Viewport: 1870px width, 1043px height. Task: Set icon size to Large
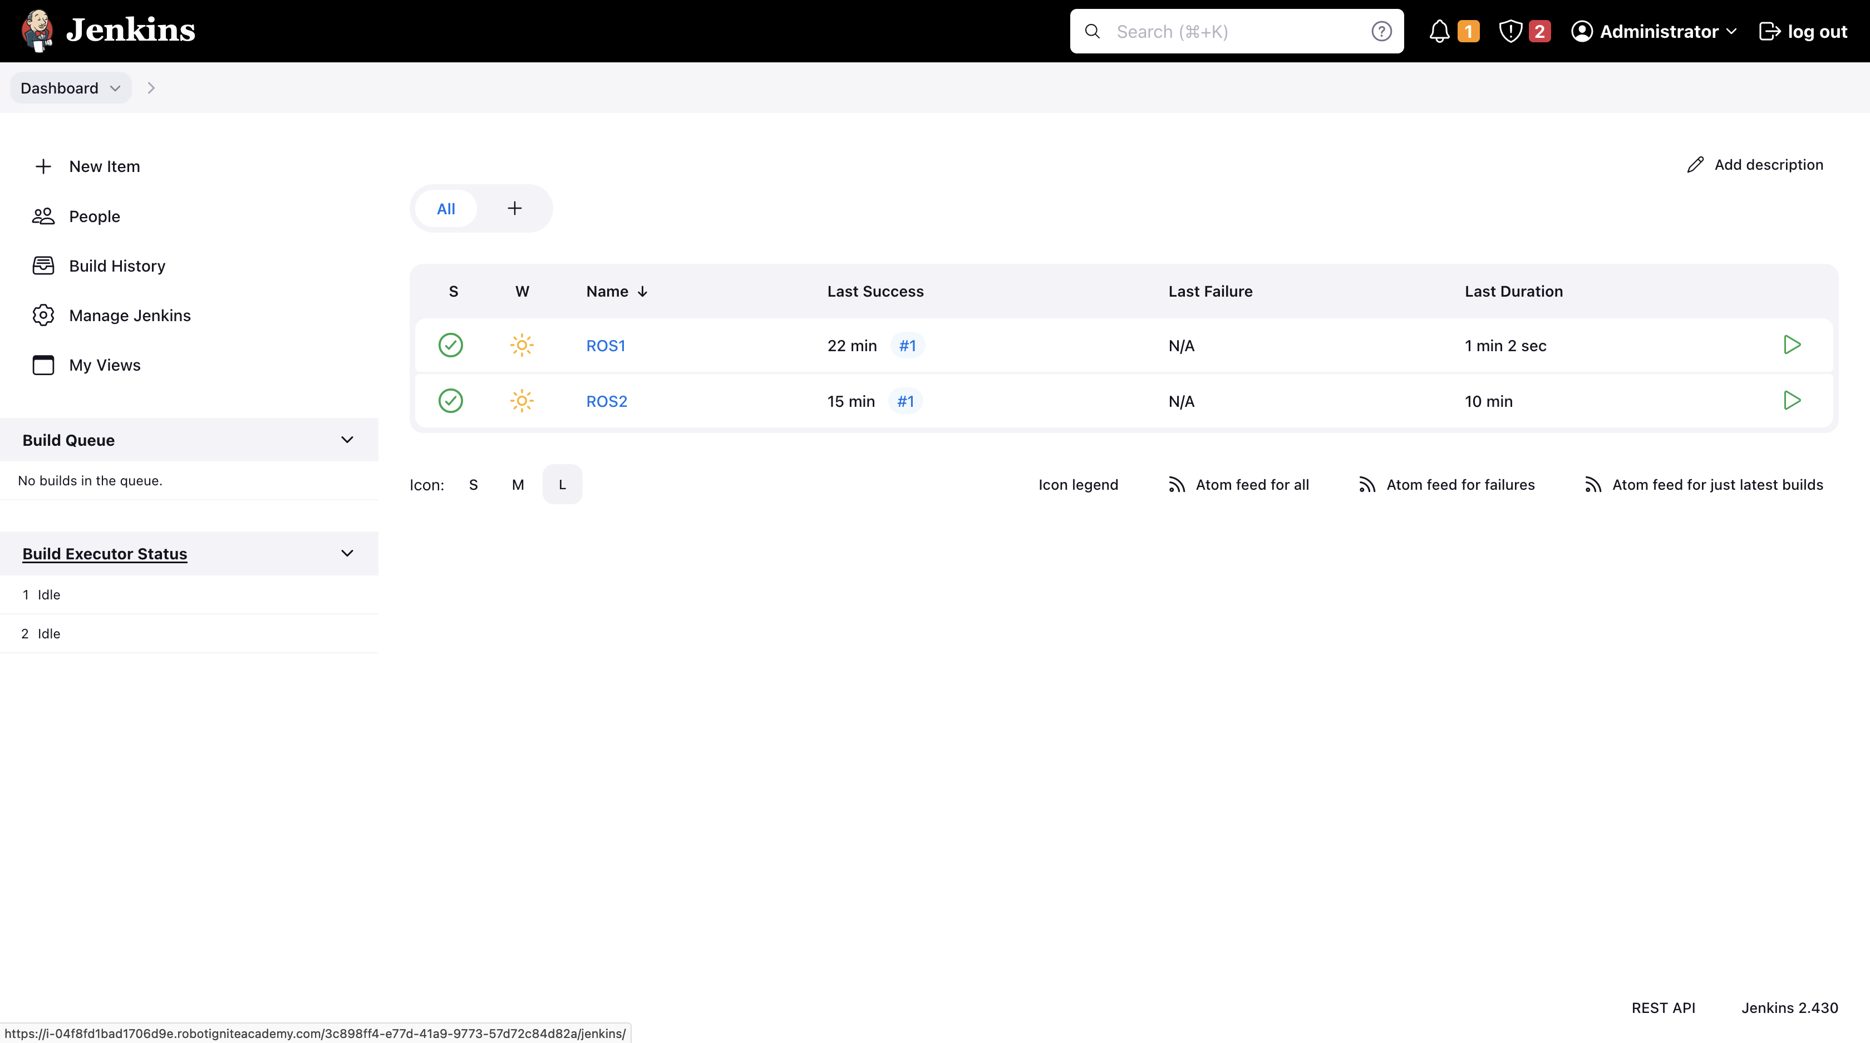click(x=562, y=485)
